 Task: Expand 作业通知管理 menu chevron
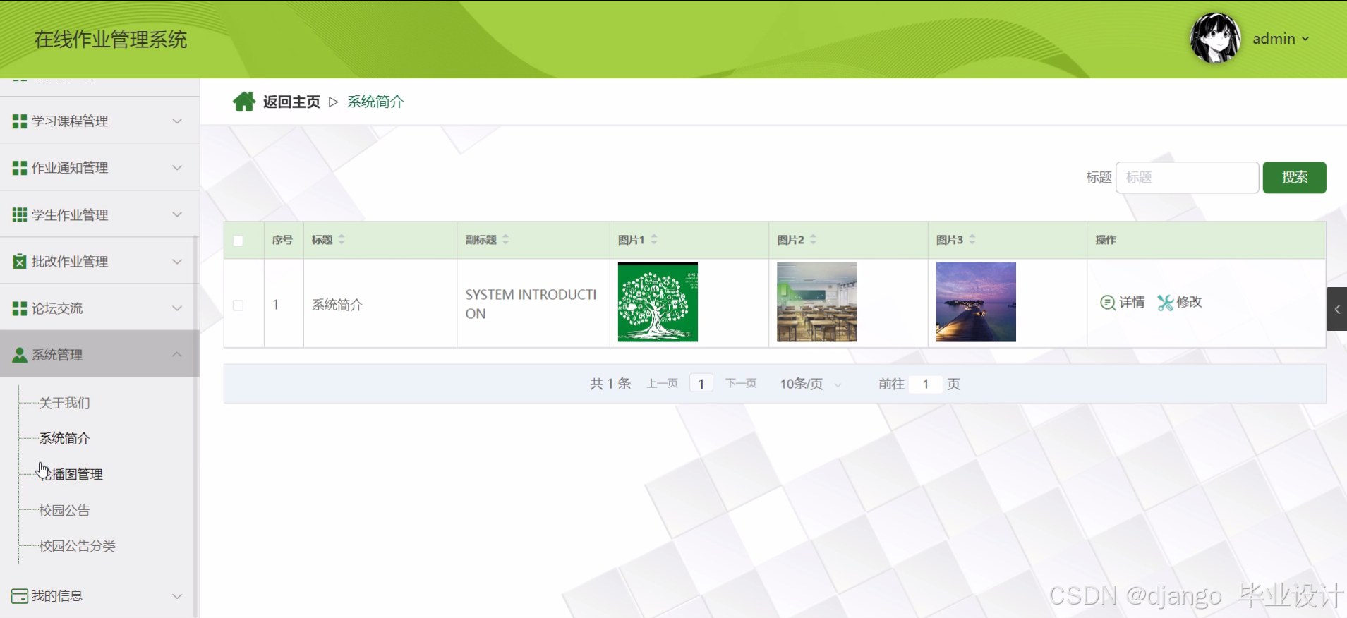coord(177,168)
